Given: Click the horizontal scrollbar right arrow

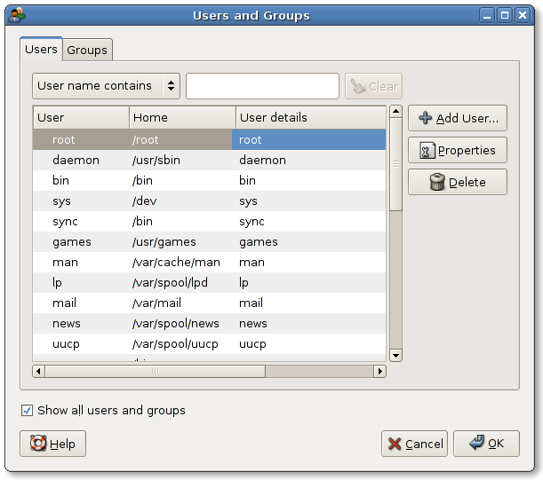Looking at the screenshot, I should [379, 371].
